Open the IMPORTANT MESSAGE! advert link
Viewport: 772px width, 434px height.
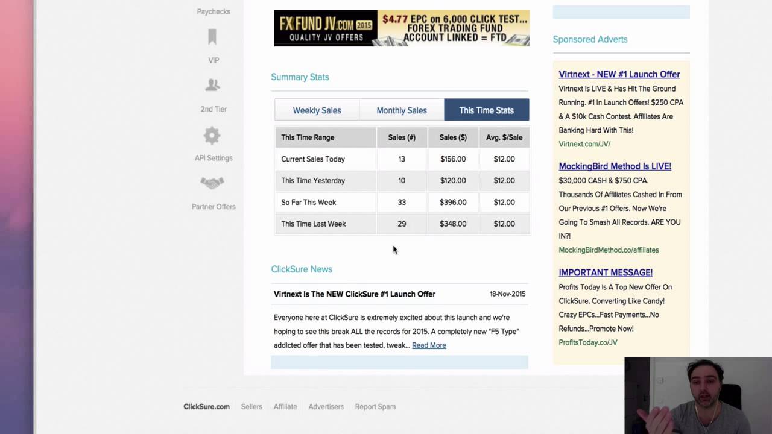pyautogui.click(x=606, y=272)
